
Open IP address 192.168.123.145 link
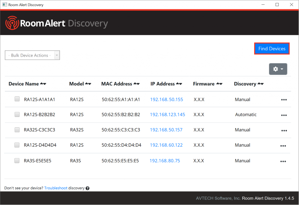click(167, 115)
